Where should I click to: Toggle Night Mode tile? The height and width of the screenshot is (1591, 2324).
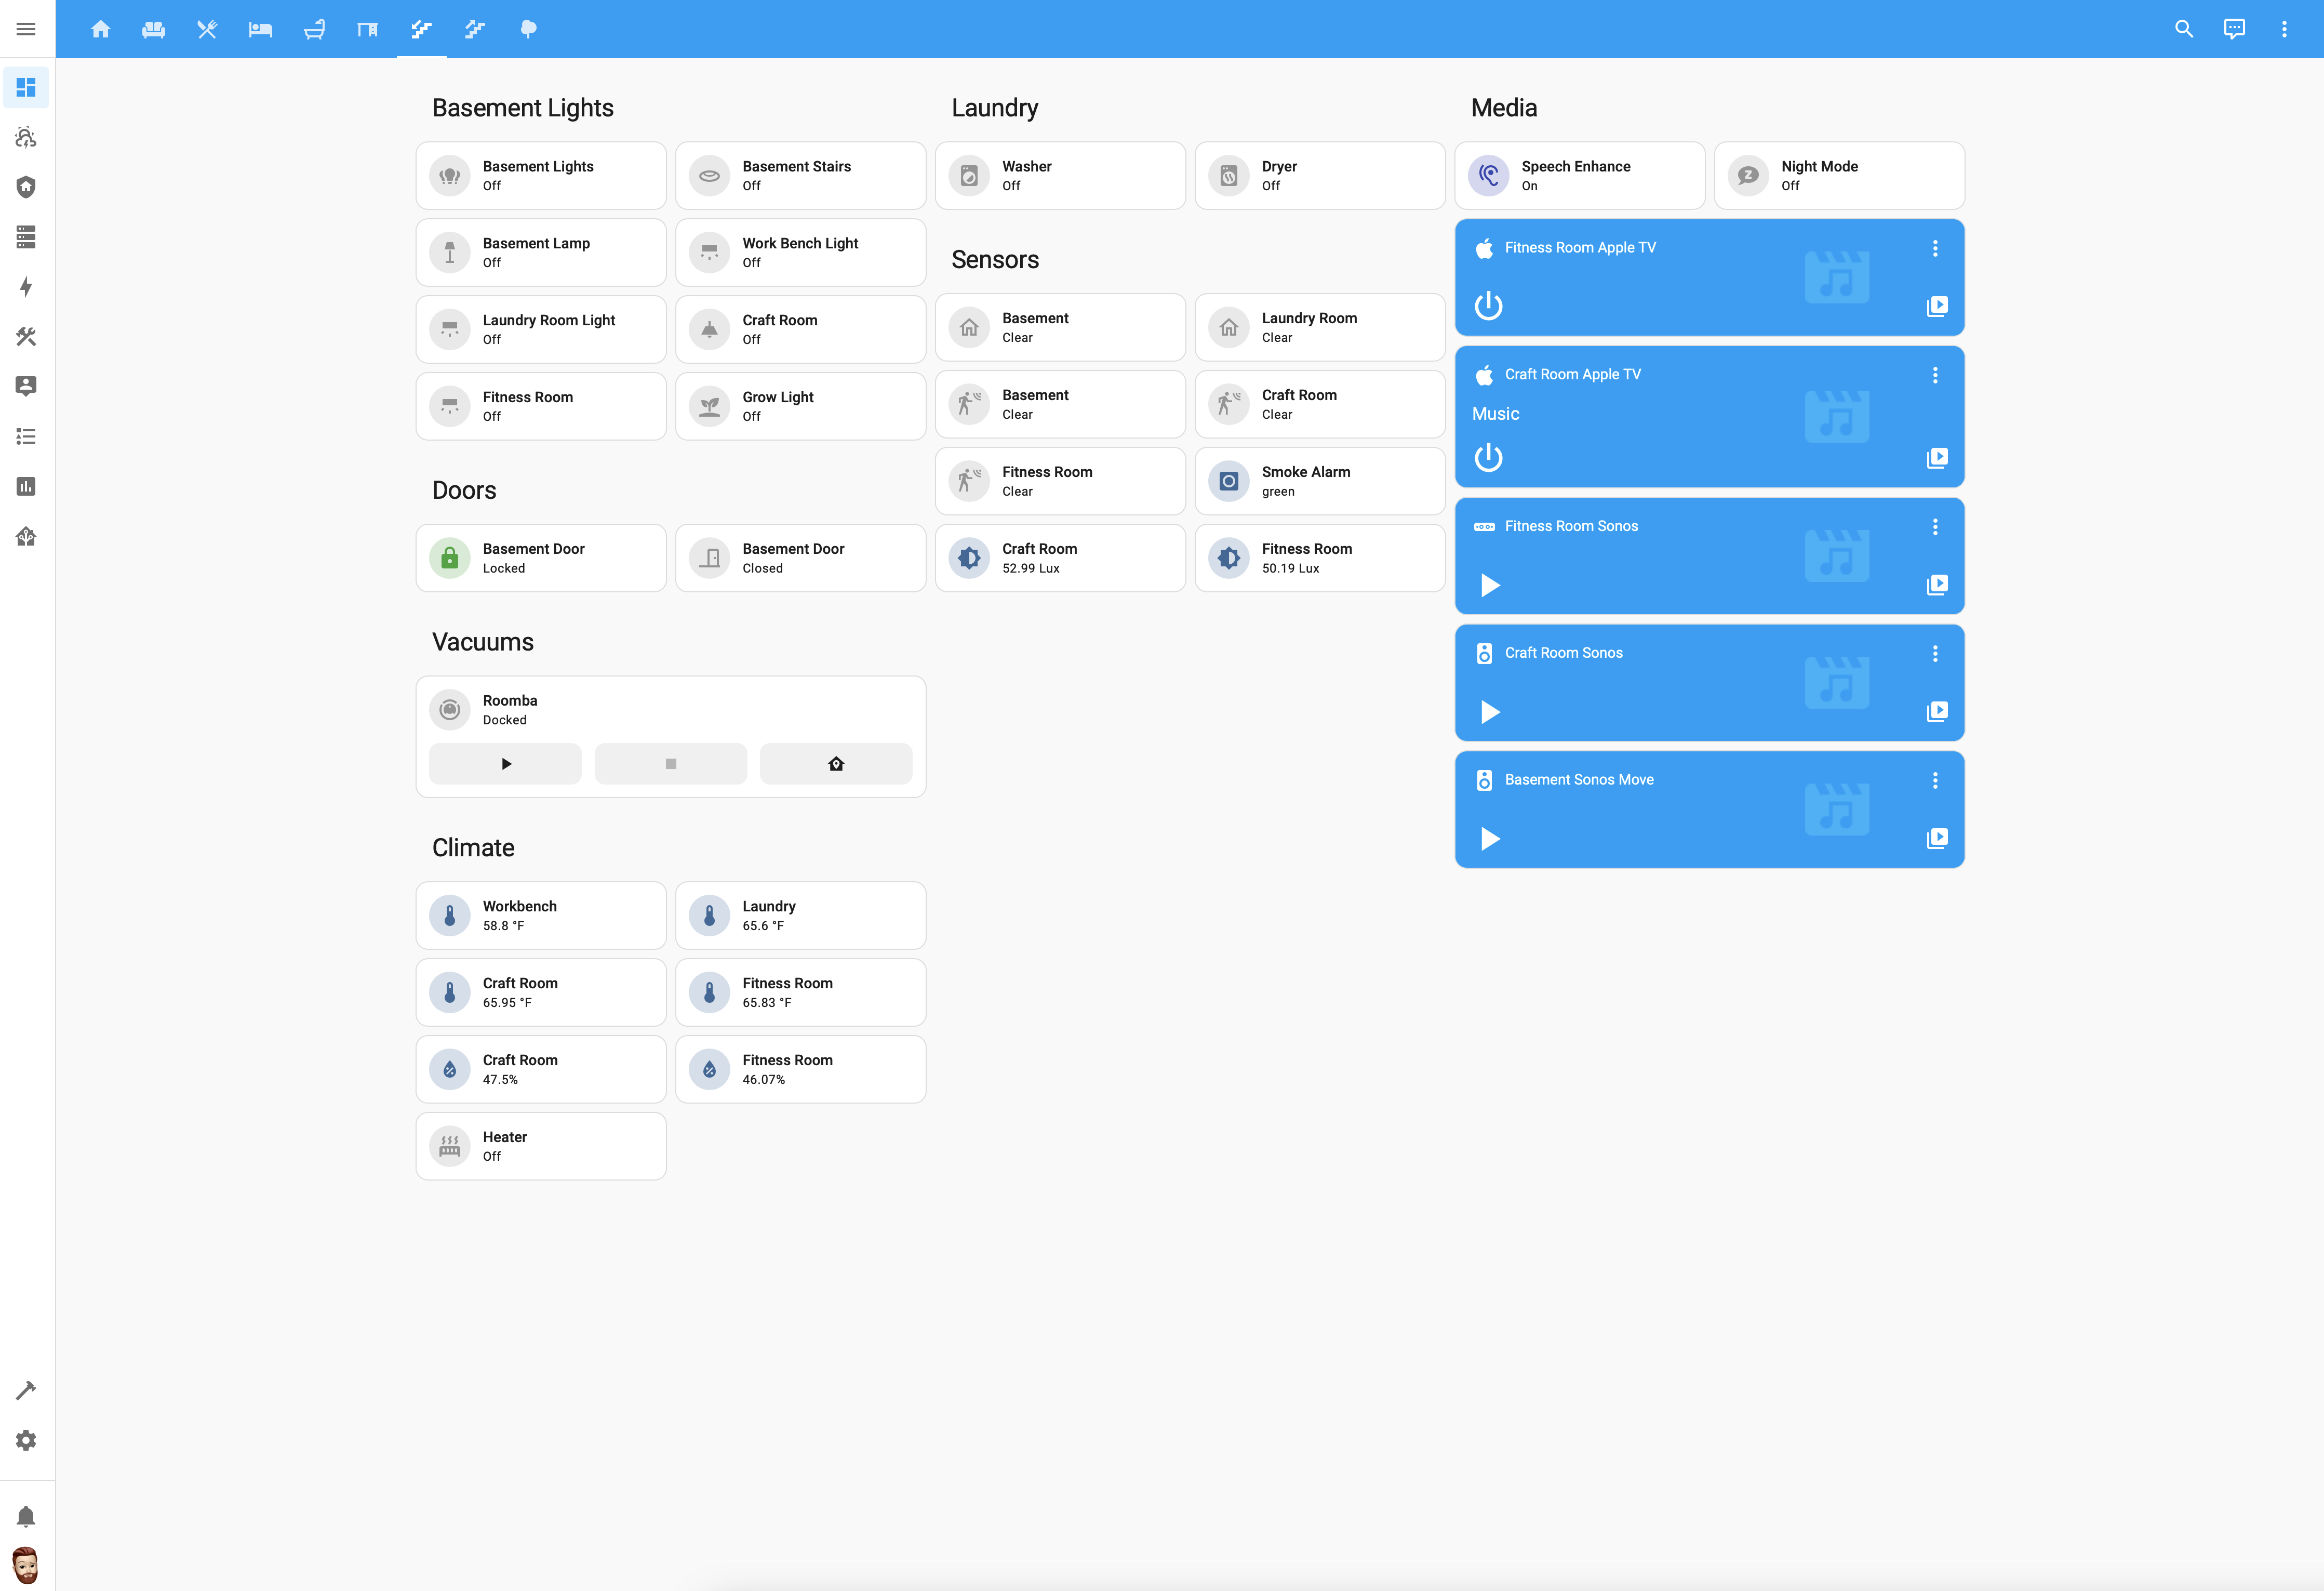1748,176
